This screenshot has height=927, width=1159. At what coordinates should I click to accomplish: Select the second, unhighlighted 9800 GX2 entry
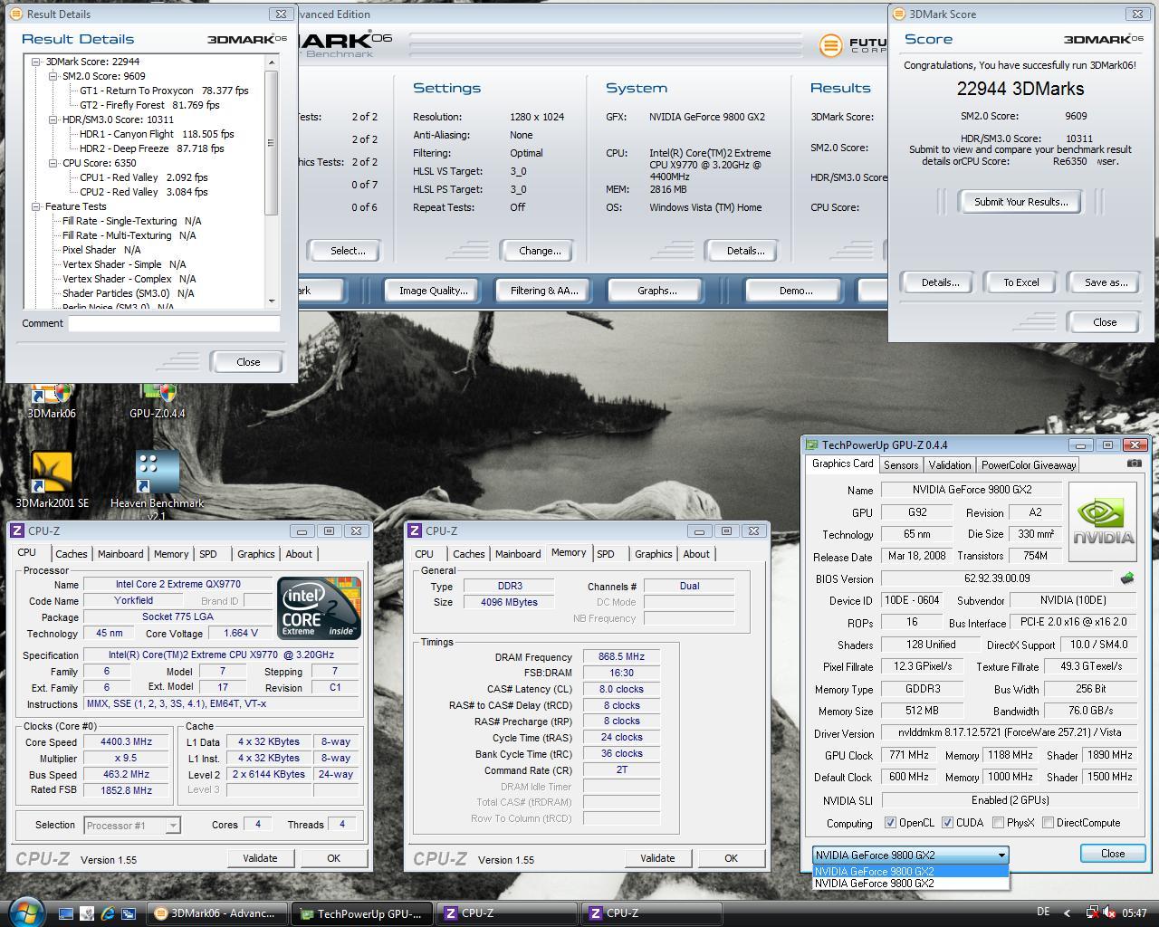tap(911, 884)
